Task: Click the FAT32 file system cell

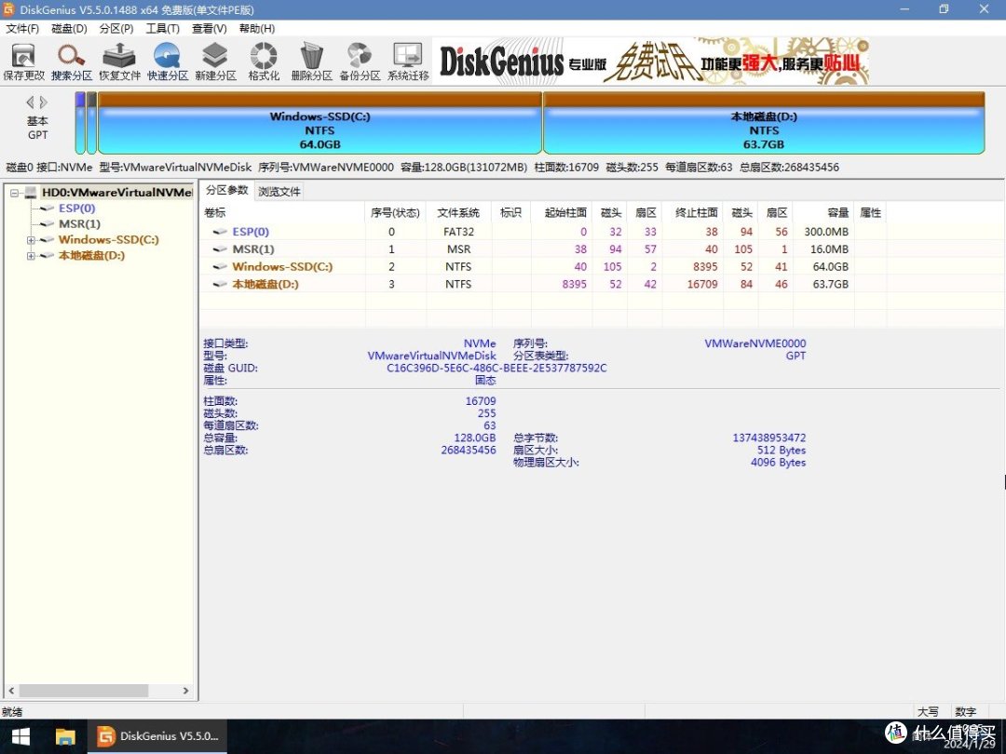Action: (458, 232)
